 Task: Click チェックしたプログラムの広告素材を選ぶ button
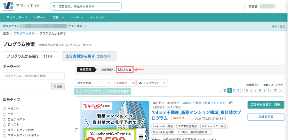point(102,91)
